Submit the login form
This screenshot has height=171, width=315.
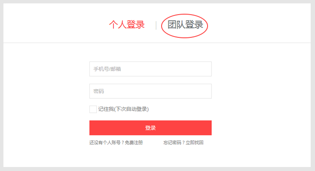tap(150, 128)
